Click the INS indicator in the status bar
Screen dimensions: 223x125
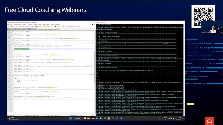(92, 115)
